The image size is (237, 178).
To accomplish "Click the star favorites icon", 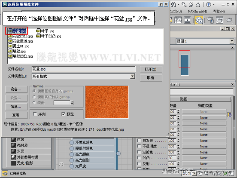I will click(198, 5).
